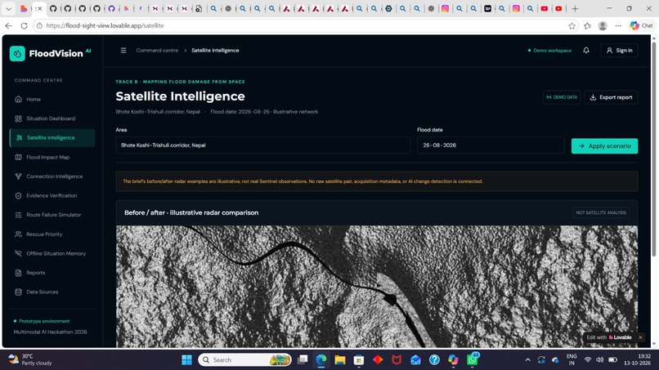Click the Data Sources database icon

pyautogui.click(x=18, y=292)
